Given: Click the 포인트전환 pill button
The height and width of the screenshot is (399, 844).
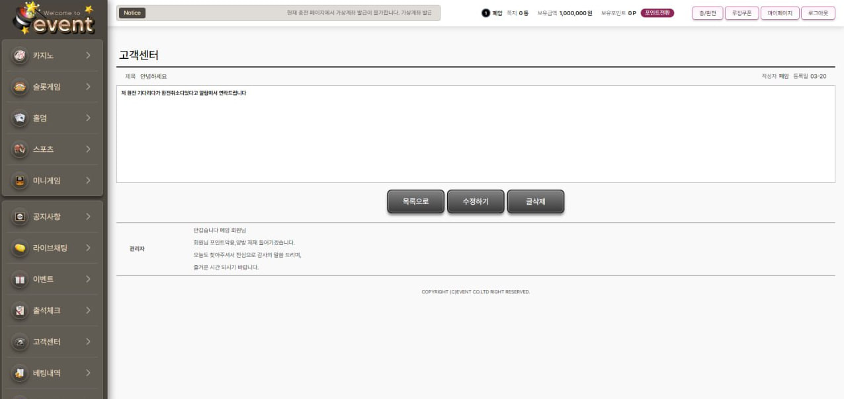Looking at the screenshot, I should click(657, 13).
